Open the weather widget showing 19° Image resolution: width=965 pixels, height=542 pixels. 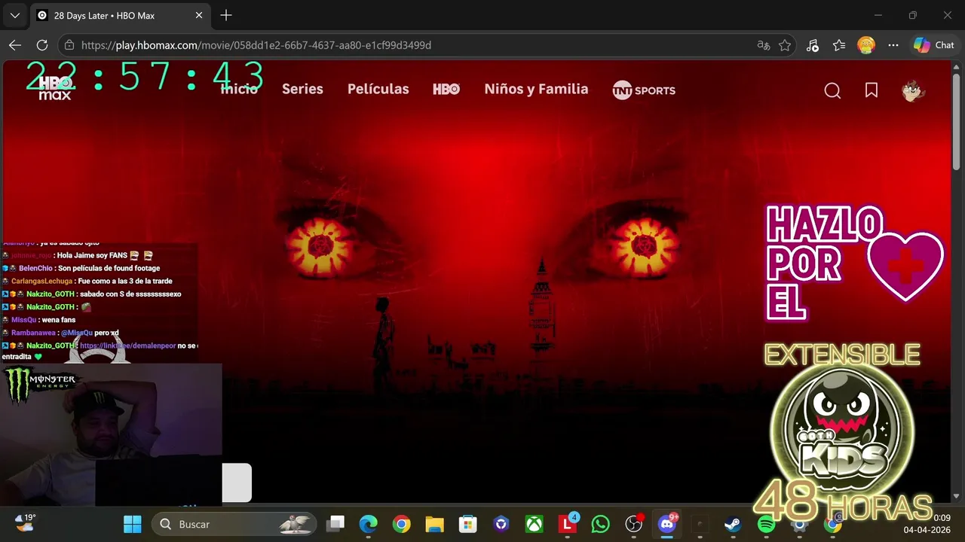pos(25,522)
